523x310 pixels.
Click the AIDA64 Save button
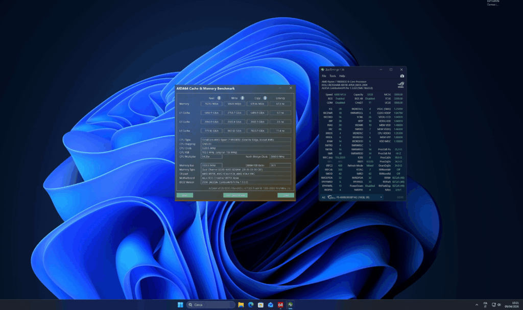185,195
